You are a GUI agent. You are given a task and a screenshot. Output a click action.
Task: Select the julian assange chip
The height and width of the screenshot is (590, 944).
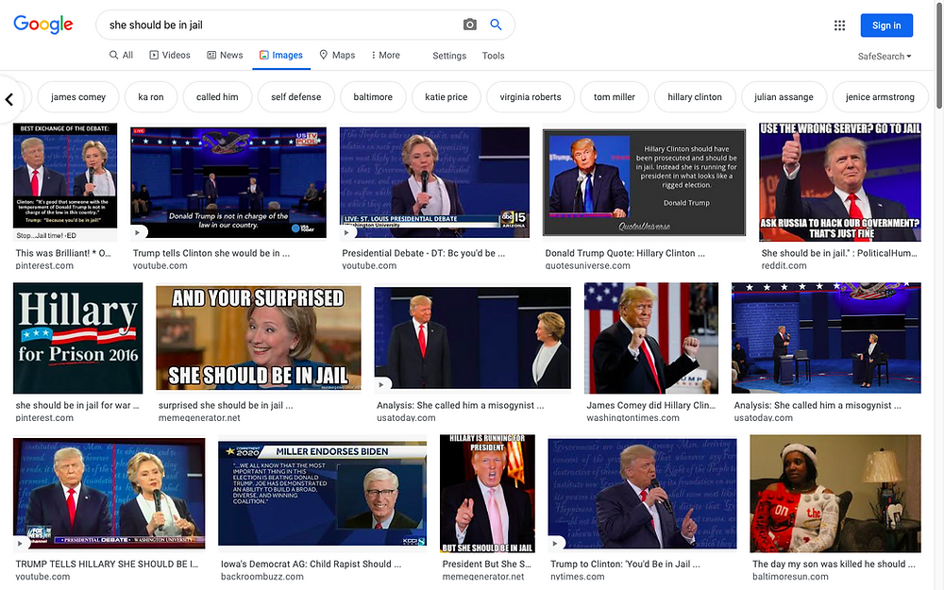click(x=784, y=97)
